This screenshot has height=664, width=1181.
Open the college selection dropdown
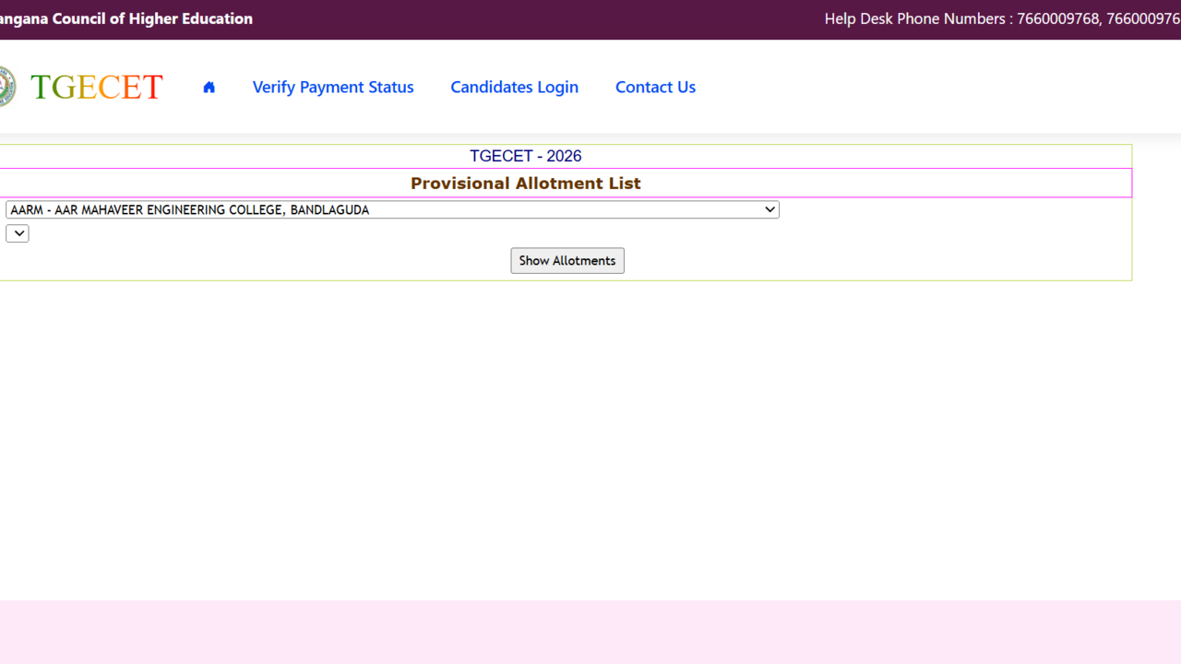coord(392,209)
